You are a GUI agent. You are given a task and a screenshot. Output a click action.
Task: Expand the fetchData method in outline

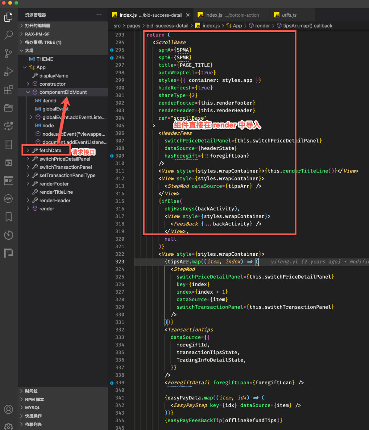(x=28, y=150)
